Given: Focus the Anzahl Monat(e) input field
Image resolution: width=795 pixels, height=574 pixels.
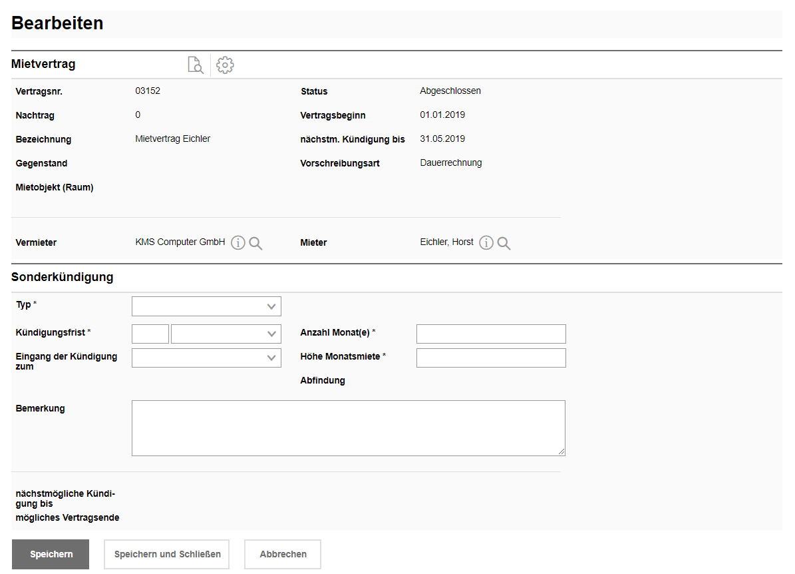Looking at the screenshot, I should (491, 334).
